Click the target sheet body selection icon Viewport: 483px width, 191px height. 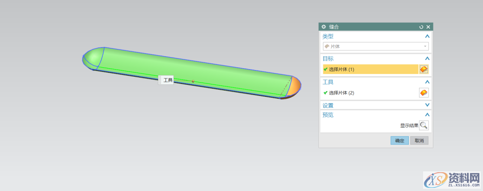(424, 69)
